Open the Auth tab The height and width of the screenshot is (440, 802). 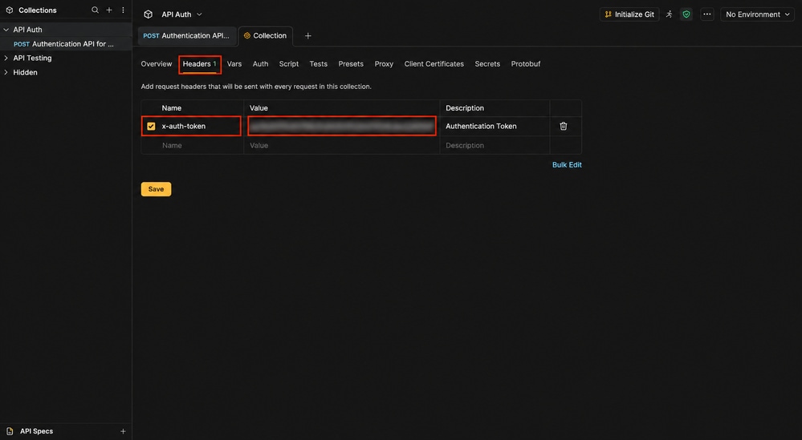pos(260,64)
